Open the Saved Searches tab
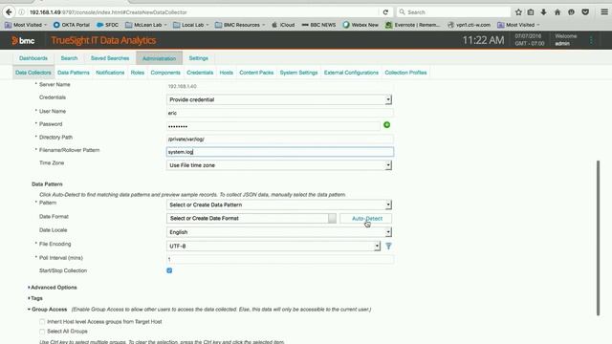The image size is (612, 344). pyautogui.click(x=110, y=58)
